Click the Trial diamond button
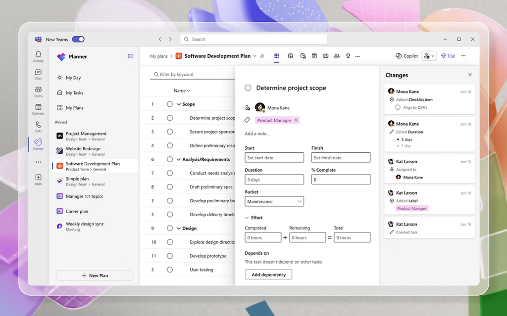Image resolution: width=507 pixels, height=316 pixels. [448, 56]
